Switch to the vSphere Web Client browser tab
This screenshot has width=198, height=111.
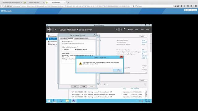[x=34, y=2]
